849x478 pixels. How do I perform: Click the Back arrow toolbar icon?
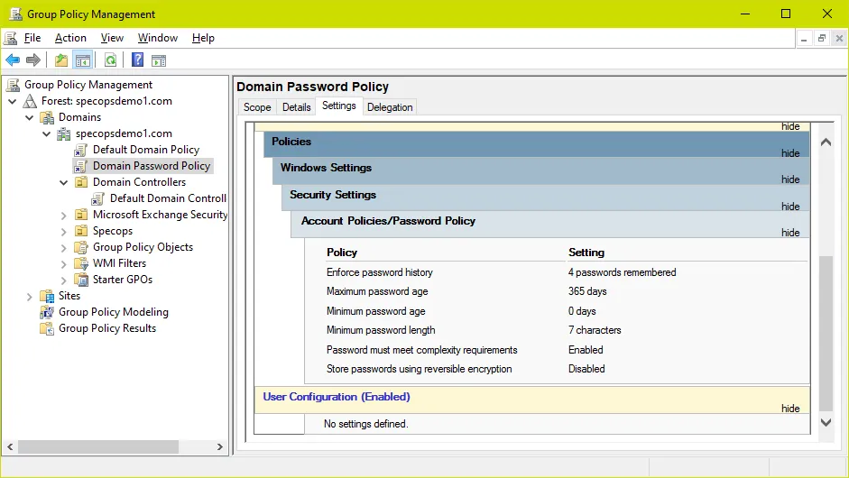click(x=13, y=60)
